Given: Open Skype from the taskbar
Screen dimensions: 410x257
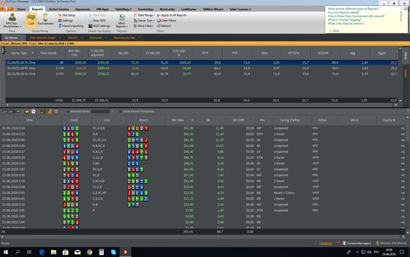Looking at the screenshot, I should coord(113,252).
